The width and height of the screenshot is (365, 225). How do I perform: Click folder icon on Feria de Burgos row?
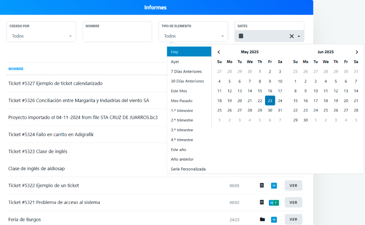(262, 219)
